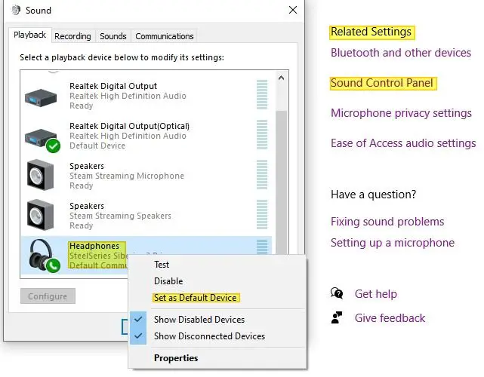Select the Headphones device icon
The height and width of the screenshot is (377, 484).
tap(40, 256)
